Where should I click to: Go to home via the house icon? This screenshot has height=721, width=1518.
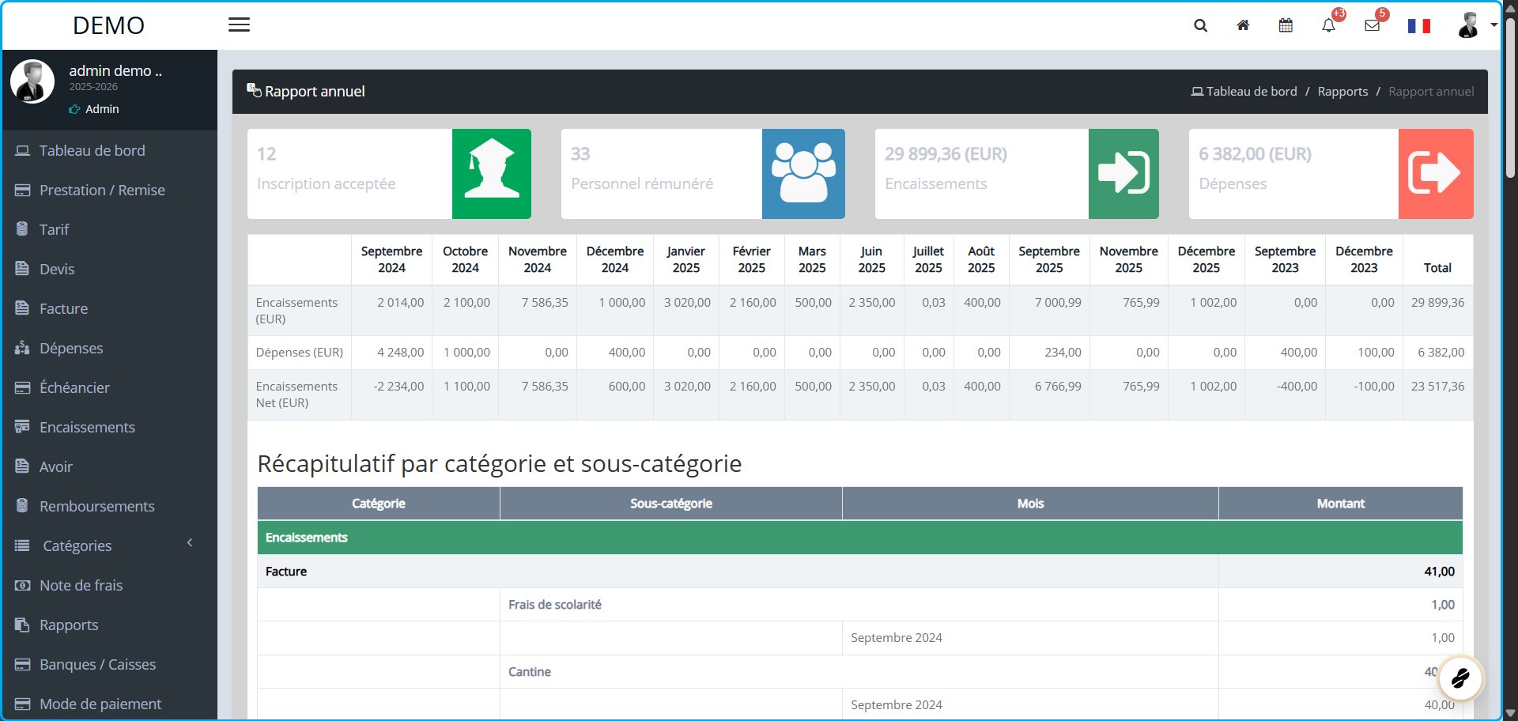point(1243,25)
